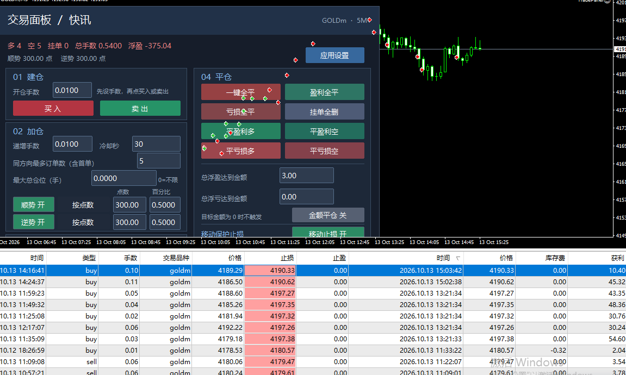The height and width of the screenshot is (375, 626).
Task: Sort the history by 库存费 column header
Action: 542,258
